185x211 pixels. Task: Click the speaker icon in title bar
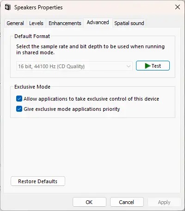8,7
